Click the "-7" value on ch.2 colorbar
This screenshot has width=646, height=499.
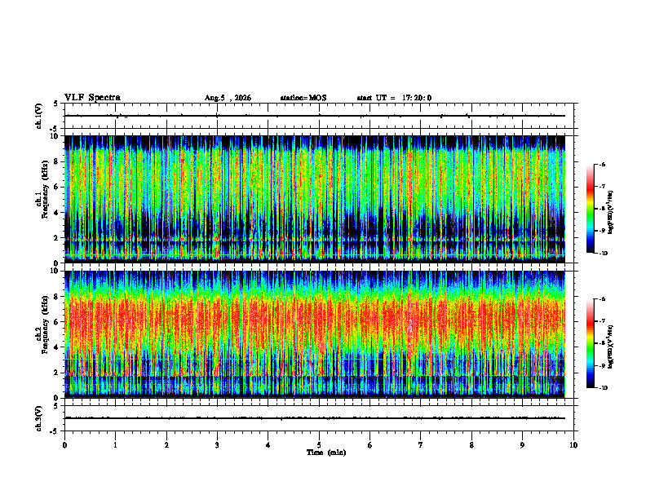coord(602,321)
